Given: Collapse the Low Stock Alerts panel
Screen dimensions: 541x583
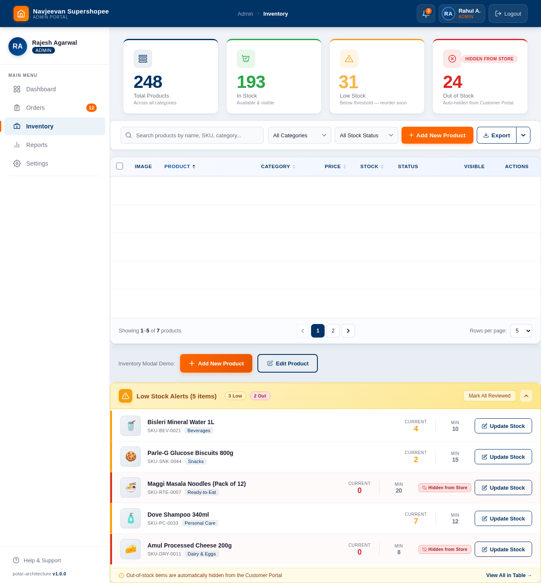Looking at the screenshot, I should [526, 396].
